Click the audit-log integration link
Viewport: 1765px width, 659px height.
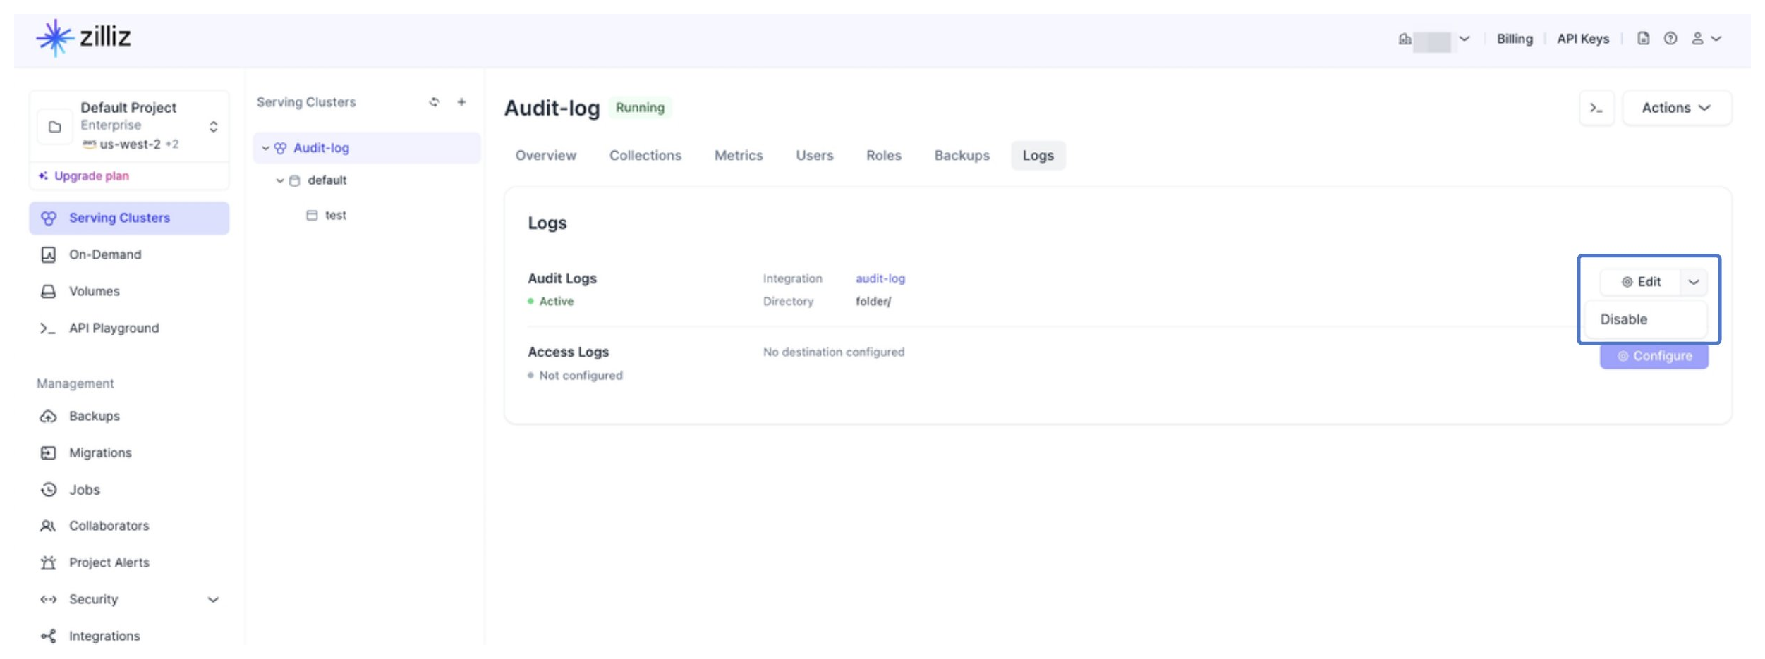tap(880, 278)
